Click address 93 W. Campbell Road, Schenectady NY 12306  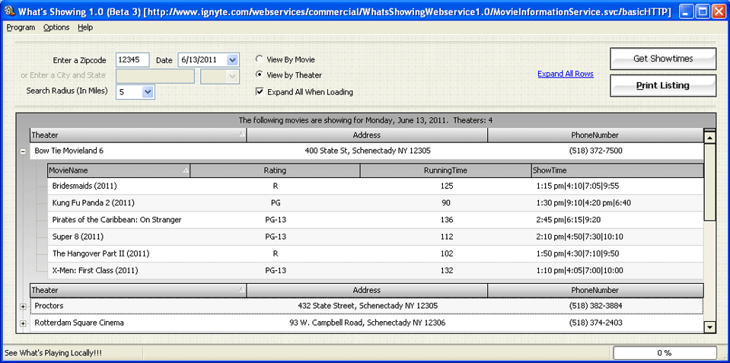368,323
